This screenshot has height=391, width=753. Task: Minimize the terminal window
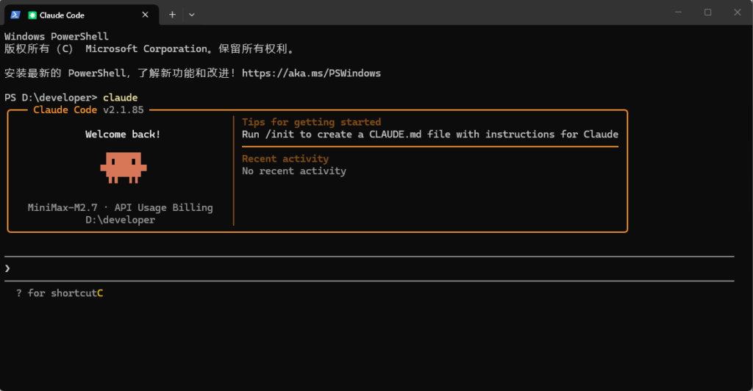[x=675, y=12]
